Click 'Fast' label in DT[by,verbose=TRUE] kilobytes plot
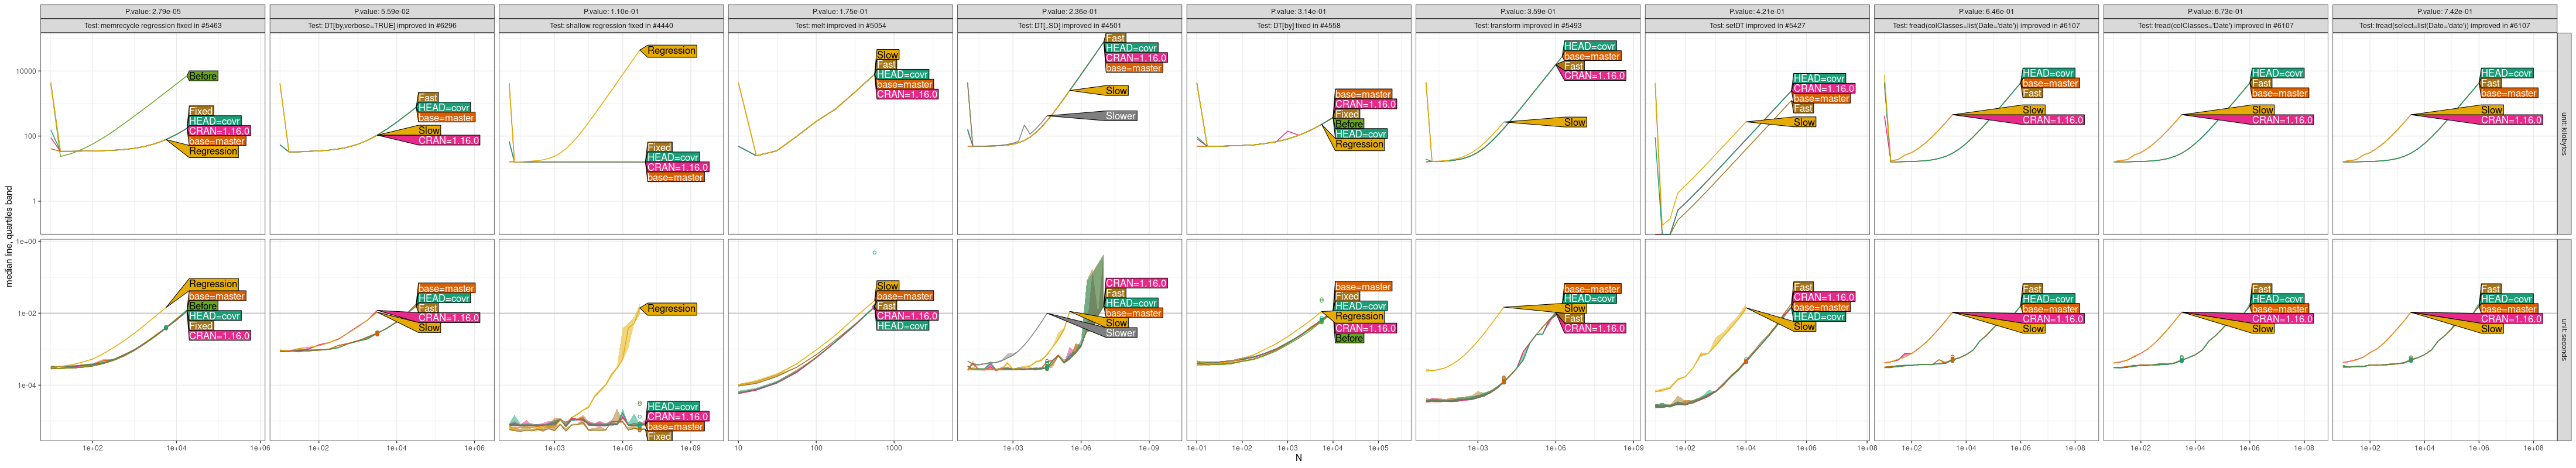This screenshot has width=2576, height=468. point(428,98)
